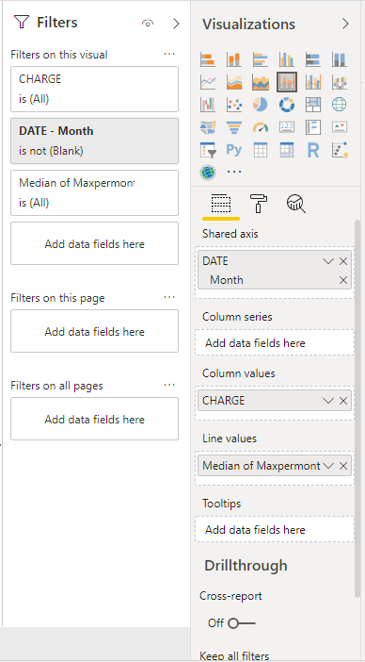Select the stacked bar chart visual
The width and height of the screenshot is (365, 662).
coord(208,59)
